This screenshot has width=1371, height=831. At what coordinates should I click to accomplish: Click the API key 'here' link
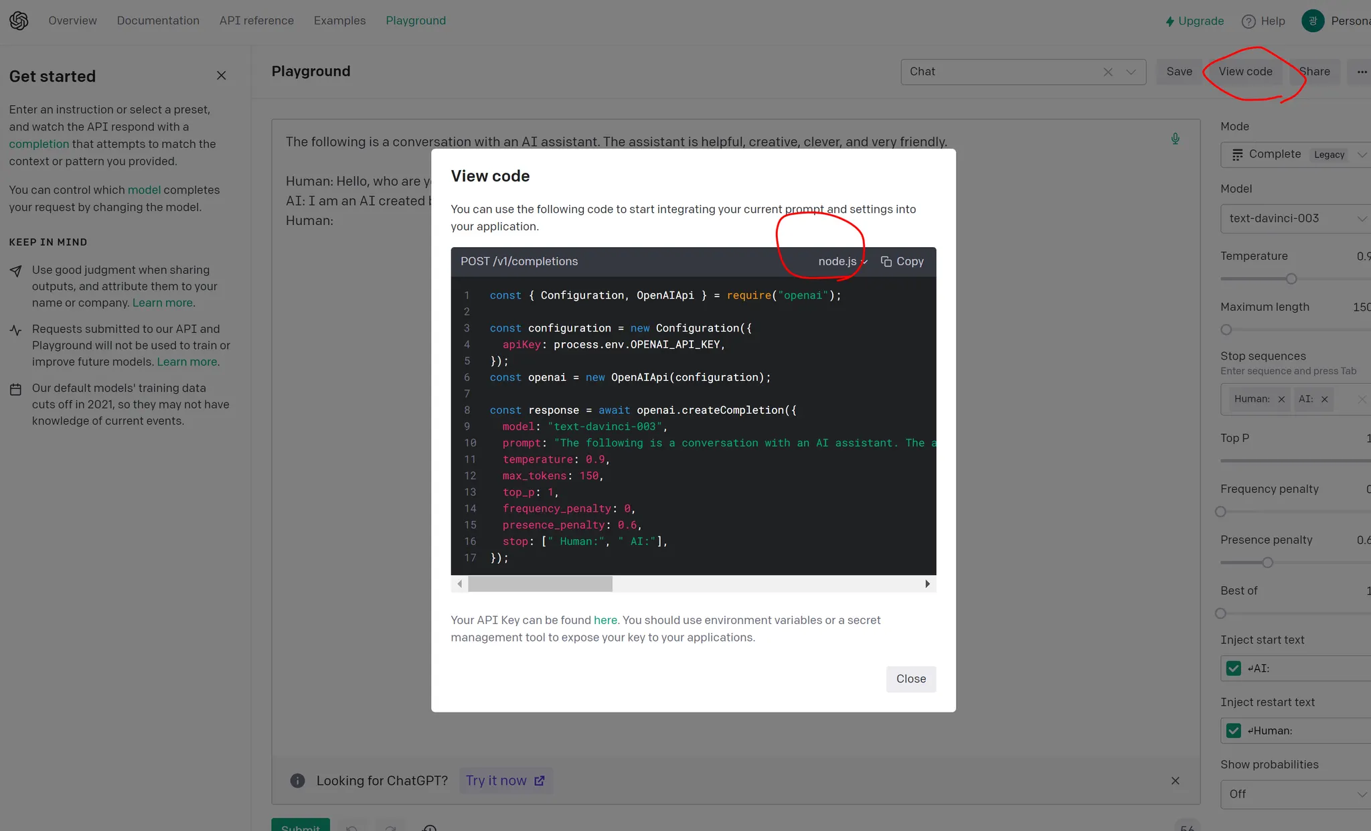[x=605, y=620]
